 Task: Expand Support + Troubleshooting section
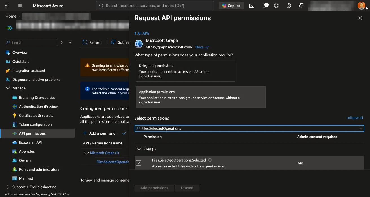coord(8,187)
